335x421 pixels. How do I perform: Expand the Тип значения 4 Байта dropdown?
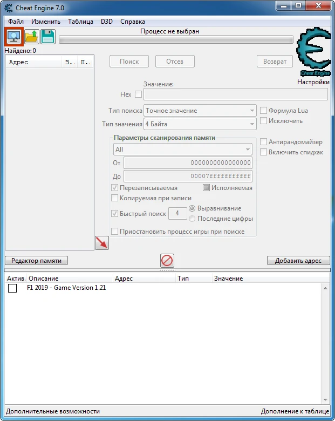click(200, 124)
